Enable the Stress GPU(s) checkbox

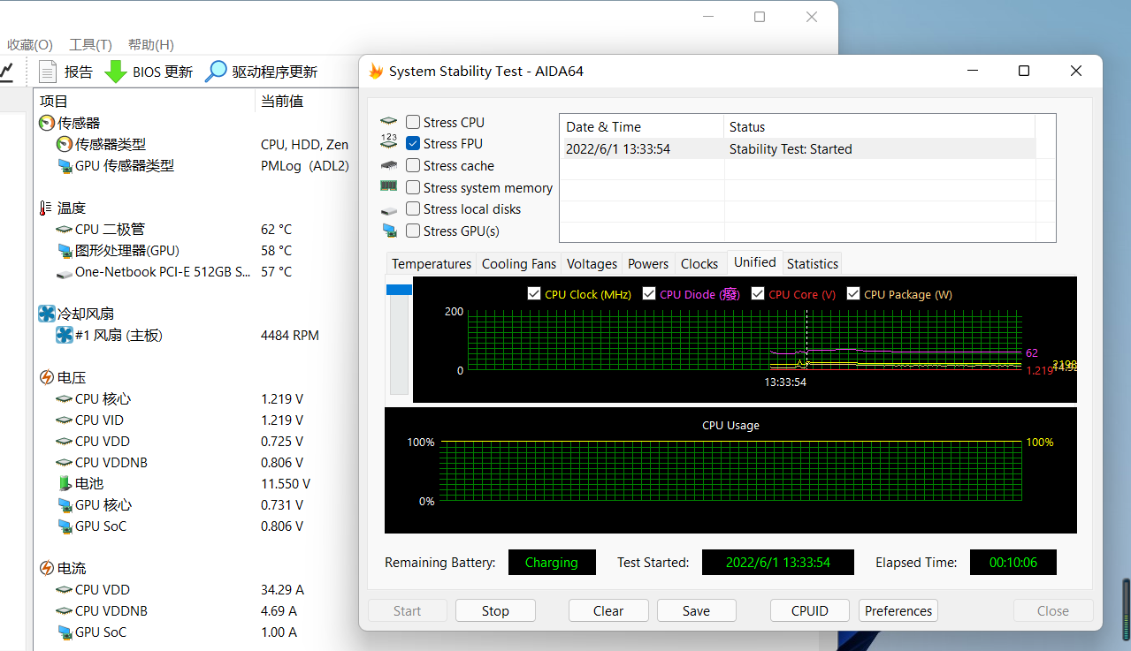coord(413,231)
